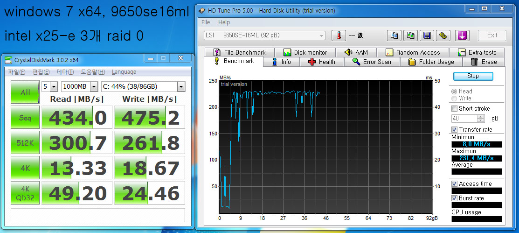Viewport: 519px width, 233px height.
Task: Open the Extra tests tab
Action: point(477,52)
